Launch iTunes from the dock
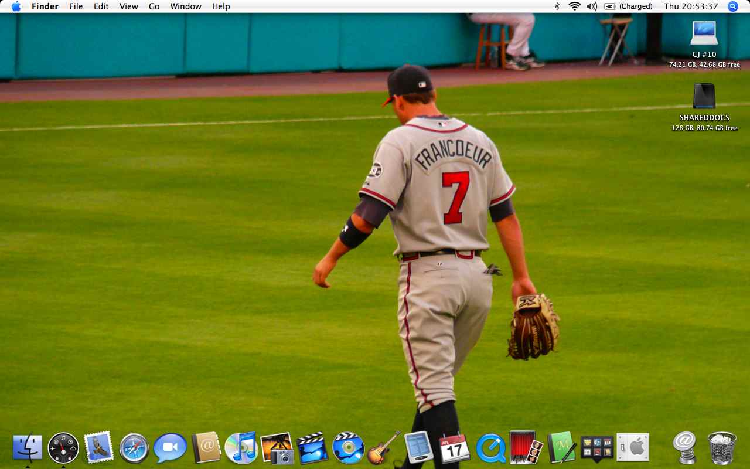Screen dimensions: 750x469 tap(241, 448)
